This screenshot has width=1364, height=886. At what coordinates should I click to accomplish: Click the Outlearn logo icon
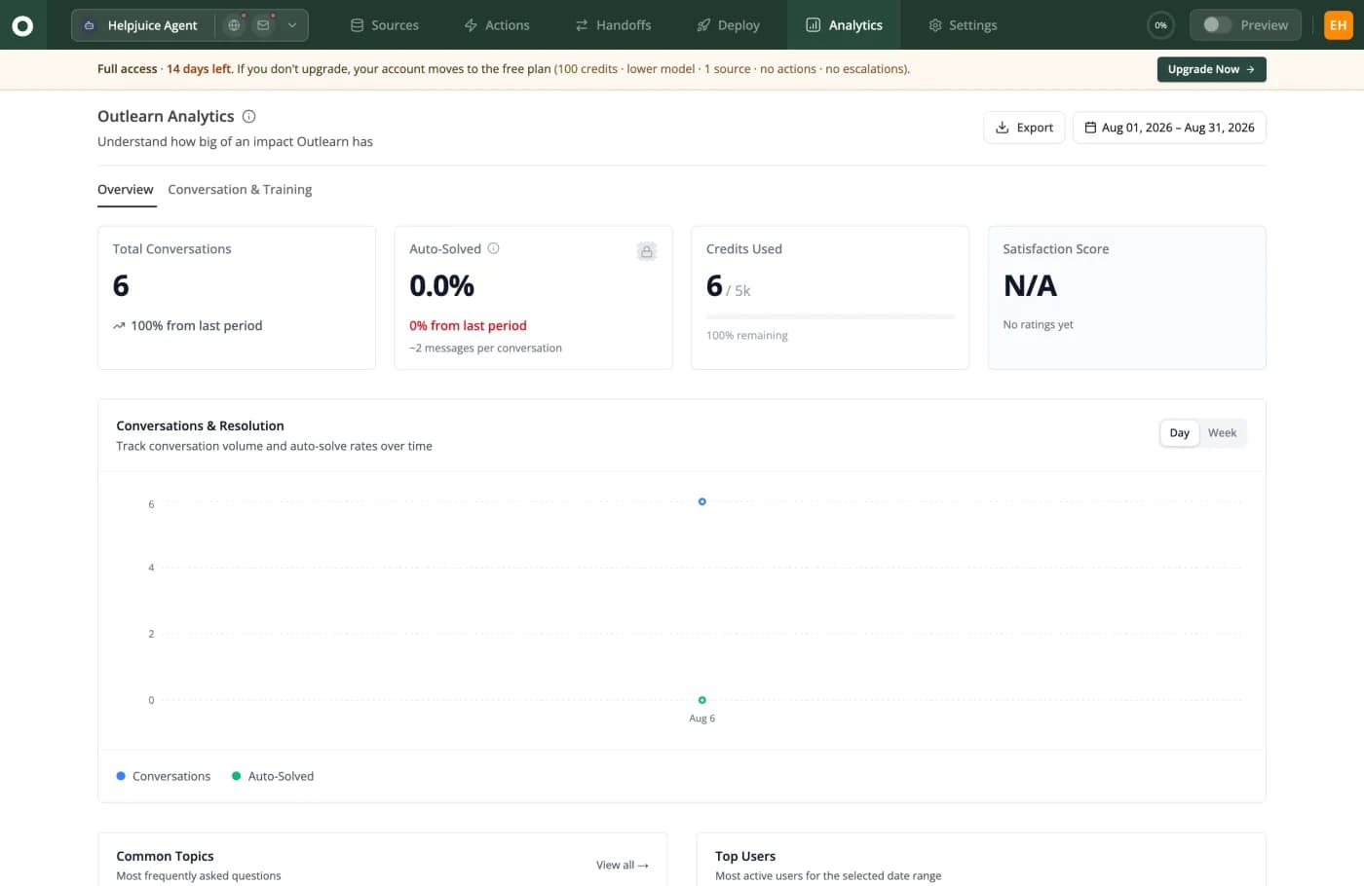[x=22, y=25]
